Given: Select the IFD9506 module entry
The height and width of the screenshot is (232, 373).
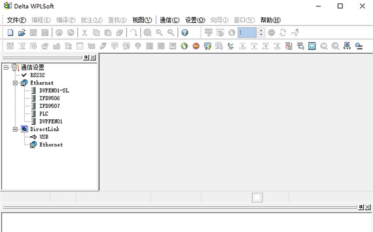Looking at the screenshot, I should pyautogui.click(x=50, y=98).
